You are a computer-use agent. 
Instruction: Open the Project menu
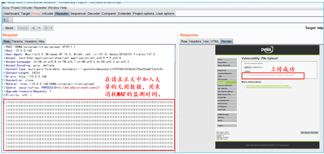coord(16,8)
